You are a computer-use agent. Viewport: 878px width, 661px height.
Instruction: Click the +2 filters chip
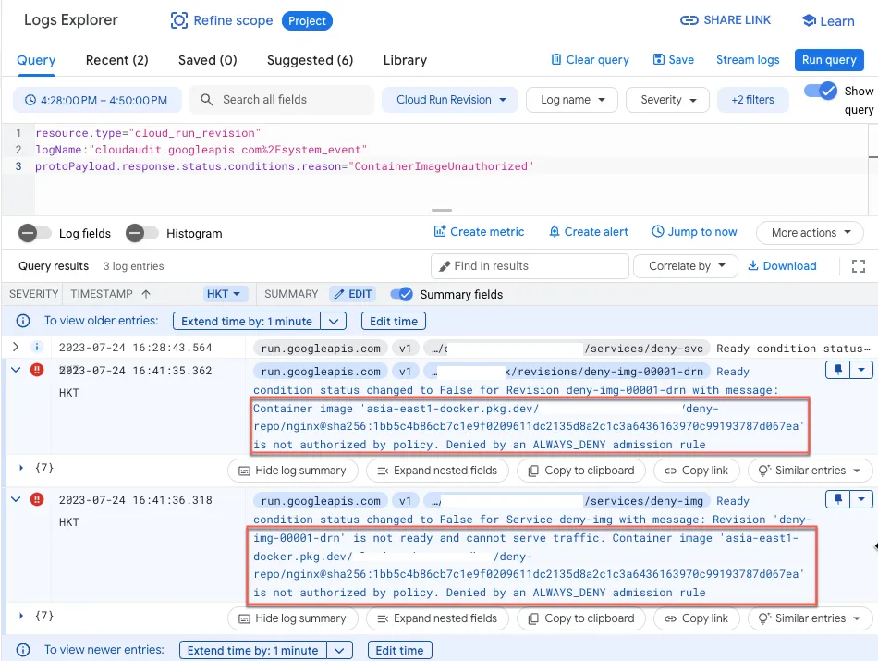pos(752,100)
